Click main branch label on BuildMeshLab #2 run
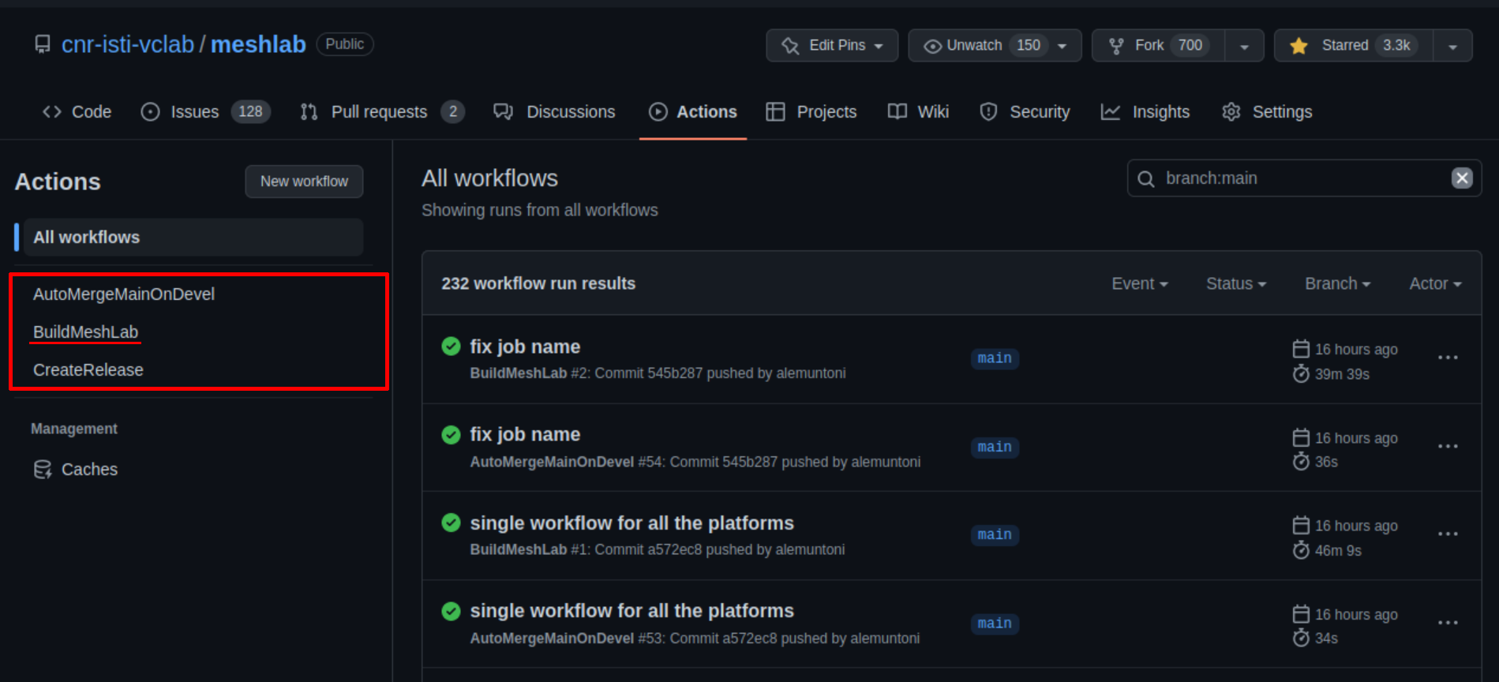The image size is (1499, 682). 995,358
